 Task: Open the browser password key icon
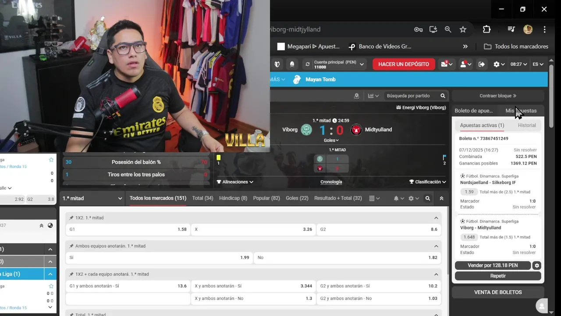click(418, 29)
